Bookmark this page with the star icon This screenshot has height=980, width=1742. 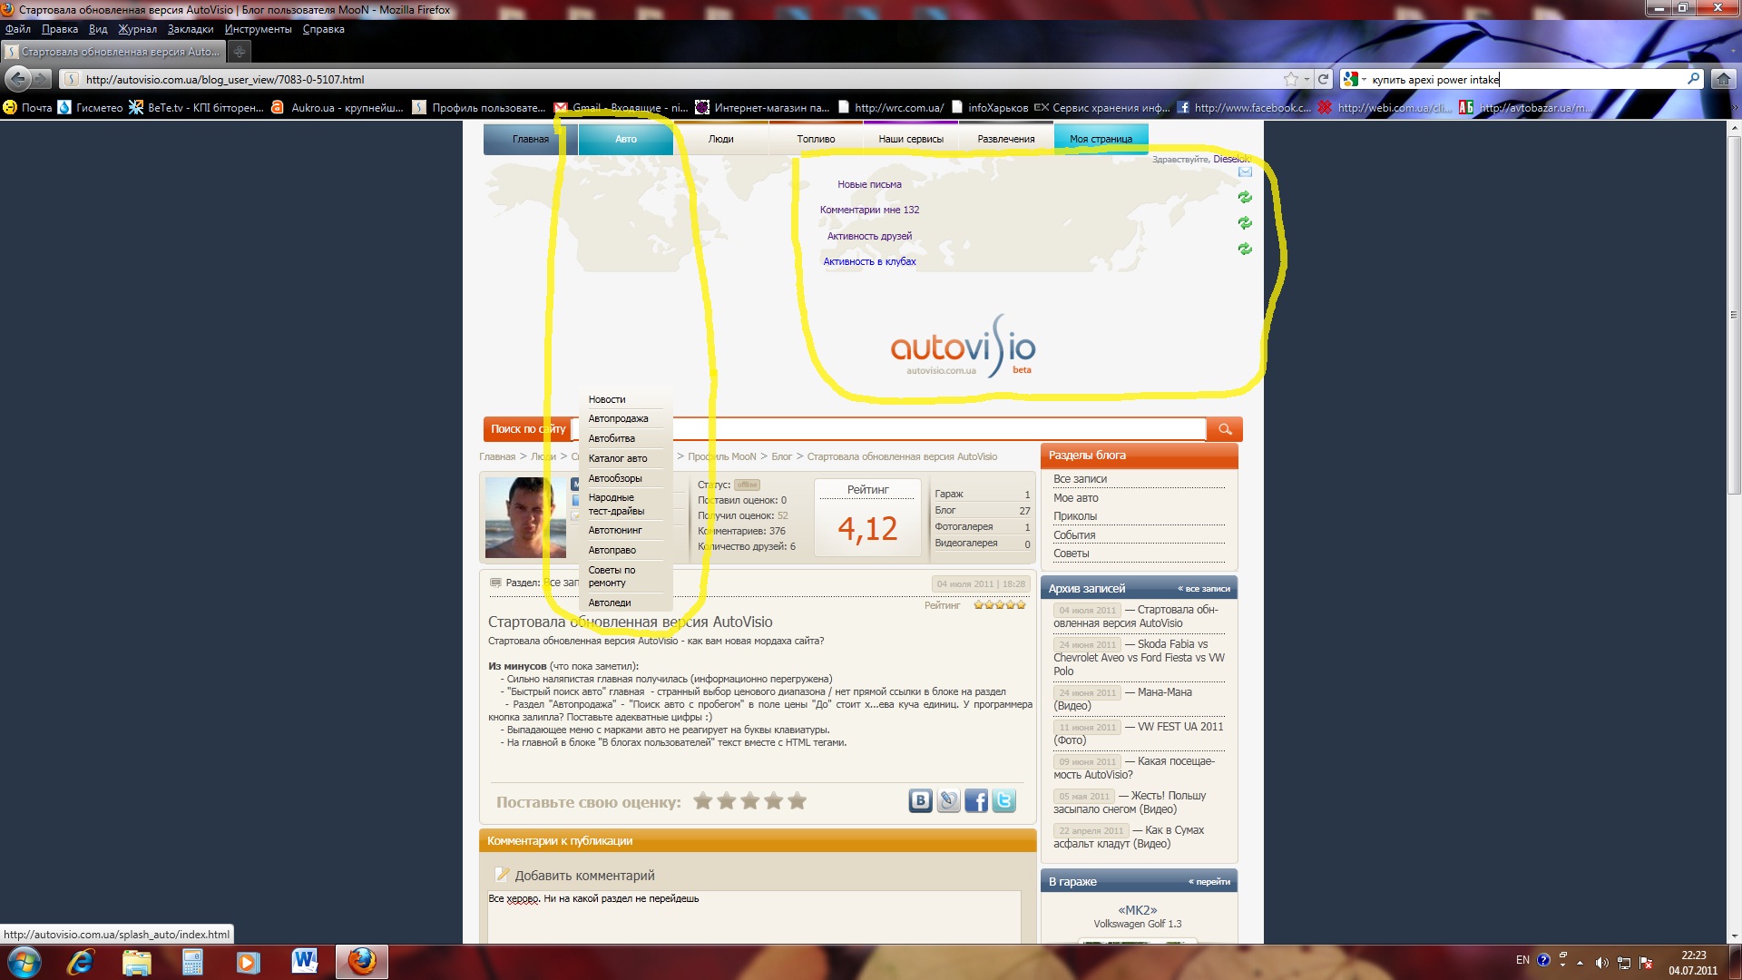point(1290,79)
